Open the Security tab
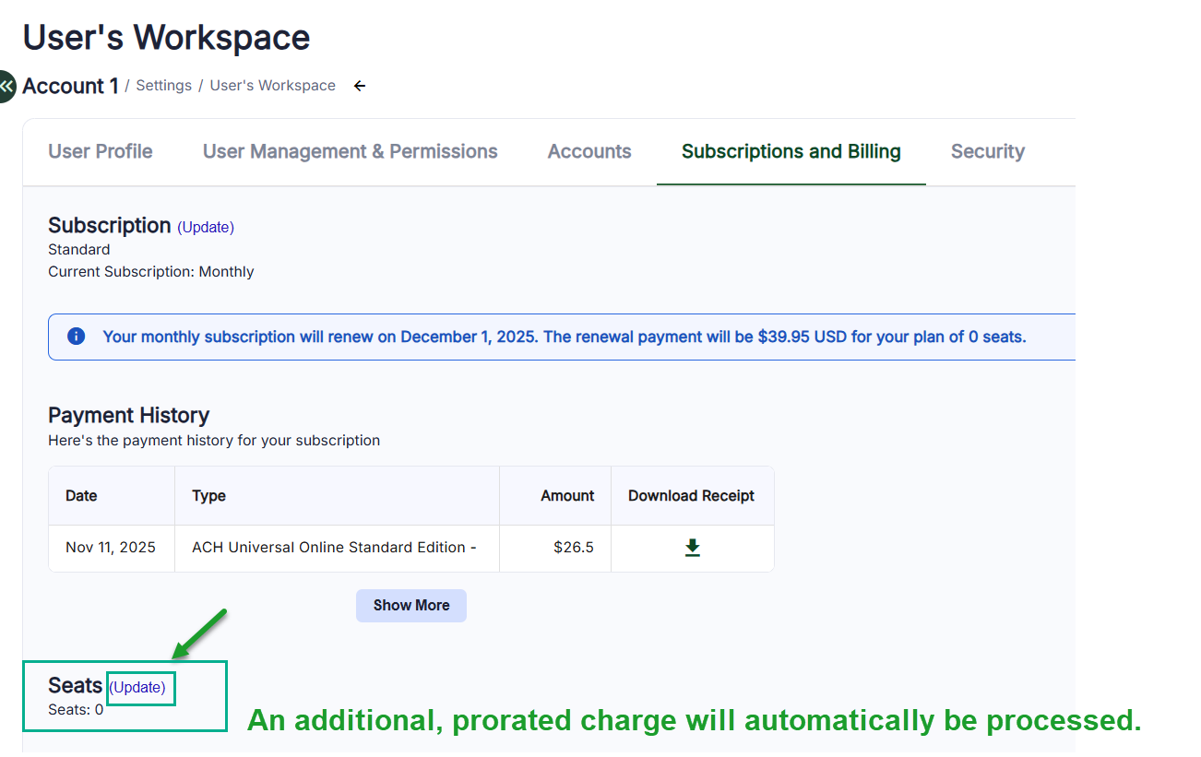This screenshot has height=757, width=1201. point(987,152)
